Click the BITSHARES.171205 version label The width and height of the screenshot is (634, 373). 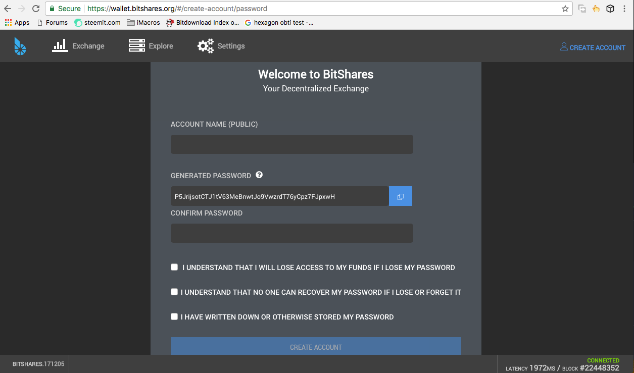pos(38,364)
